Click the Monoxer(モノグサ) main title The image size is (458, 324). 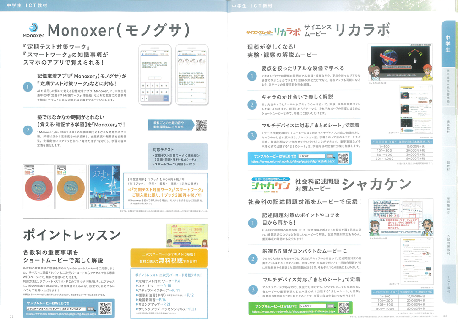(119, 30)
